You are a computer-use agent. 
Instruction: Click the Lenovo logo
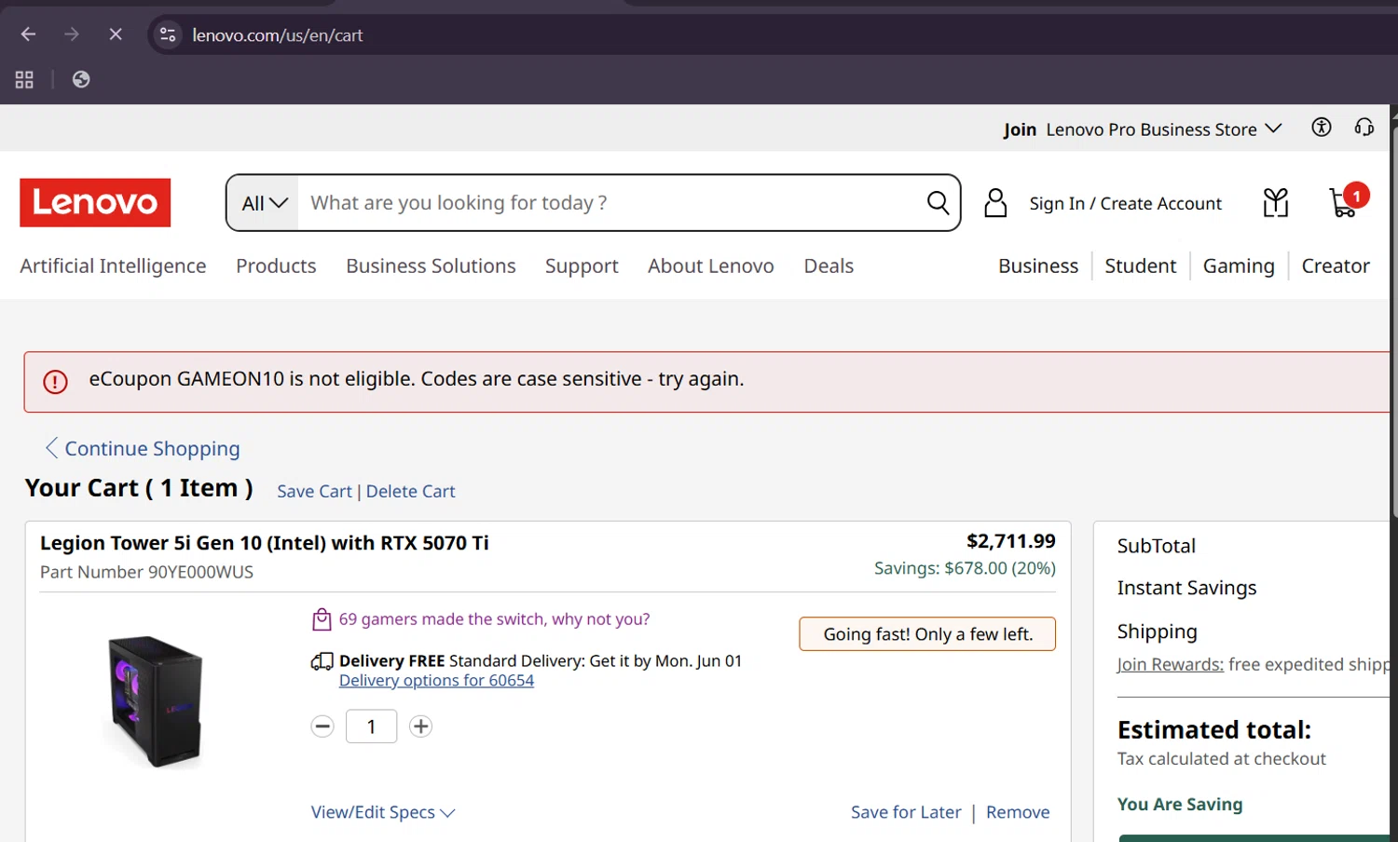tap(95, 202)
